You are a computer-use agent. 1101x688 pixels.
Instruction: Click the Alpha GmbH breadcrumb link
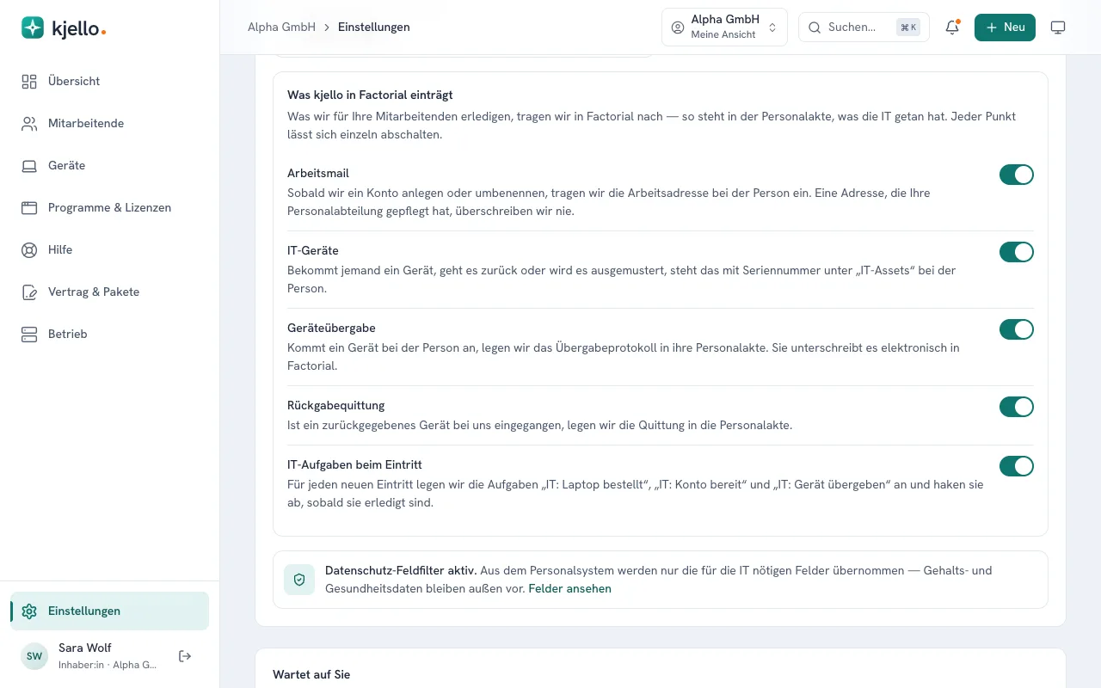click(281, 28)
